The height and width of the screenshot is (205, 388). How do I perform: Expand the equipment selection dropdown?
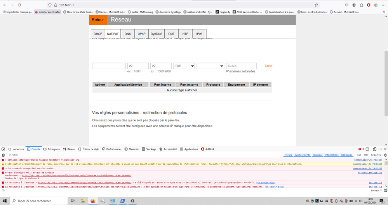210,66
